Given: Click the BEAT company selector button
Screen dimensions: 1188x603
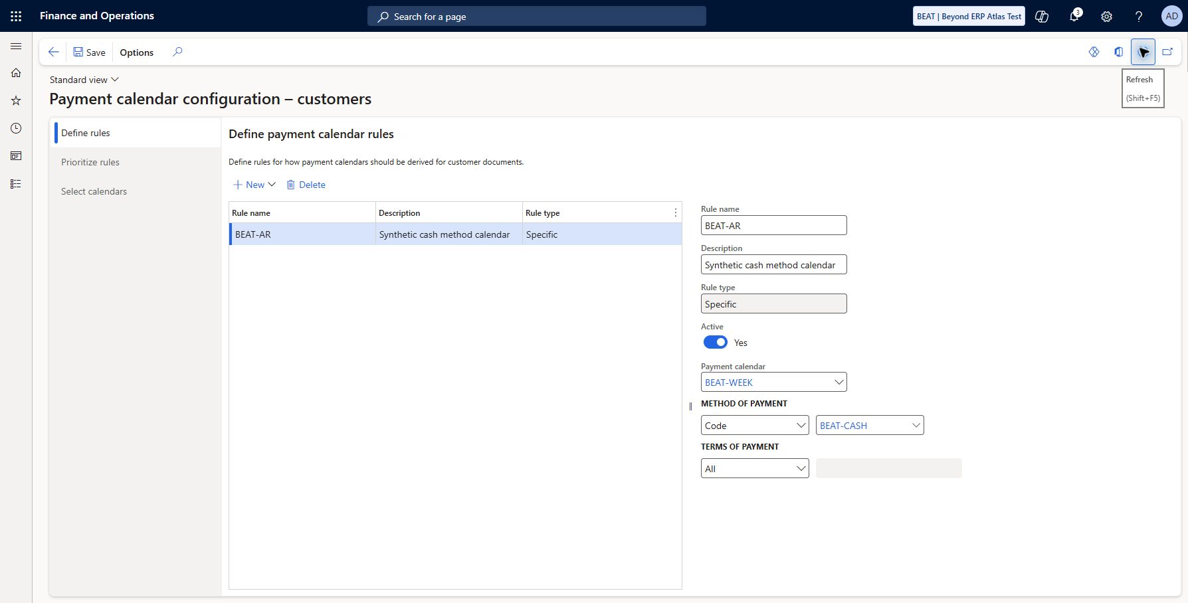Looking at the screenshot, I should [969, 17].
